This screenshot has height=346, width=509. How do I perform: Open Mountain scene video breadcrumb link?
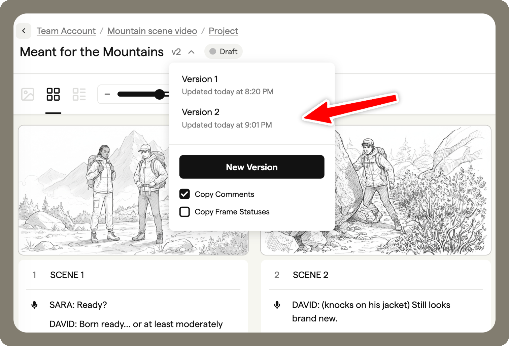tap(152, 31)
